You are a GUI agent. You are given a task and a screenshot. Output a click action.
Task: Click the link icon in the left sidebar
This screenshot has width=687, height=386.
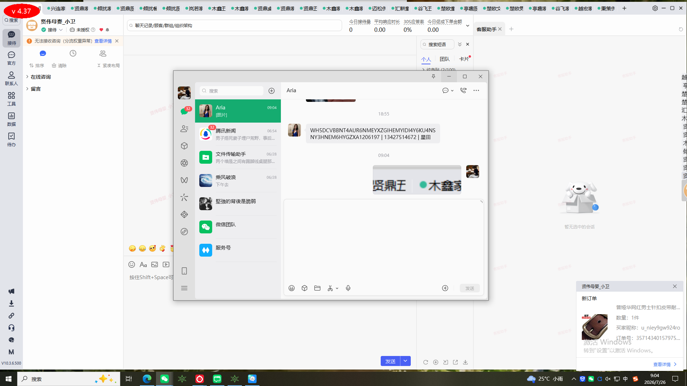point(11,316)
